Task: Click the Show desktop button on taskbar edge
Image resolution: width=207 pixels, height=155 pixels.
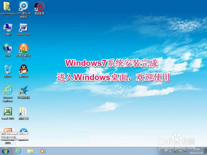Action: pyautogui.click(x=205, y=151)
